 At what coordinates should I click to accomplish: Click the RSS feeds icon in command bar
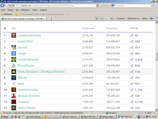(102, 19)
